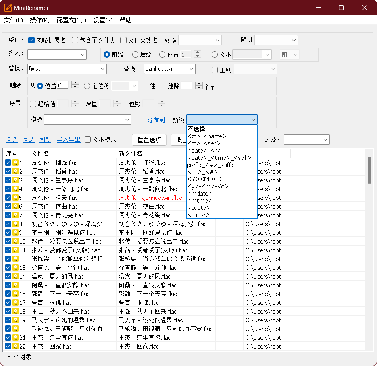
Task: Select the 后缀 radio button
Action: tap(135, 55)
